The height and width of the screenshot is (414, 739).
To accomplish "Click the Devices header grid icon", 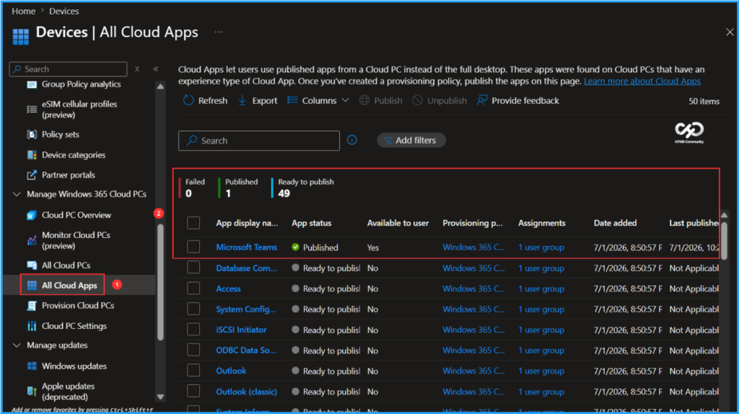I will click(x=21, y=36).
